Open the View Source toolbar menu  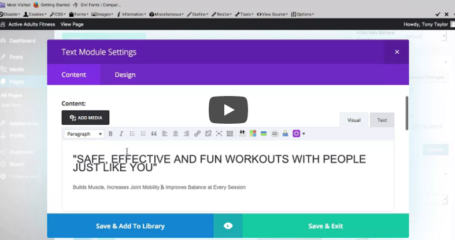[x=272, y=14]
